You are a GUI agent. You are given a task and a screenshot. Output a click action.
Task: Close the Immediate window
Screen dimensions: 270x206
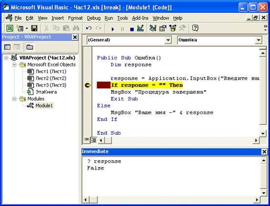point(264,152)
